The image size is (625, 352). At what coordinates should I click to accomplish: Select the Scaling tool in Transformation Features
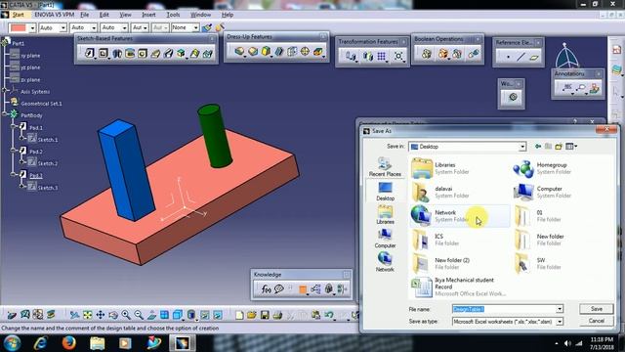pos(398,56)
